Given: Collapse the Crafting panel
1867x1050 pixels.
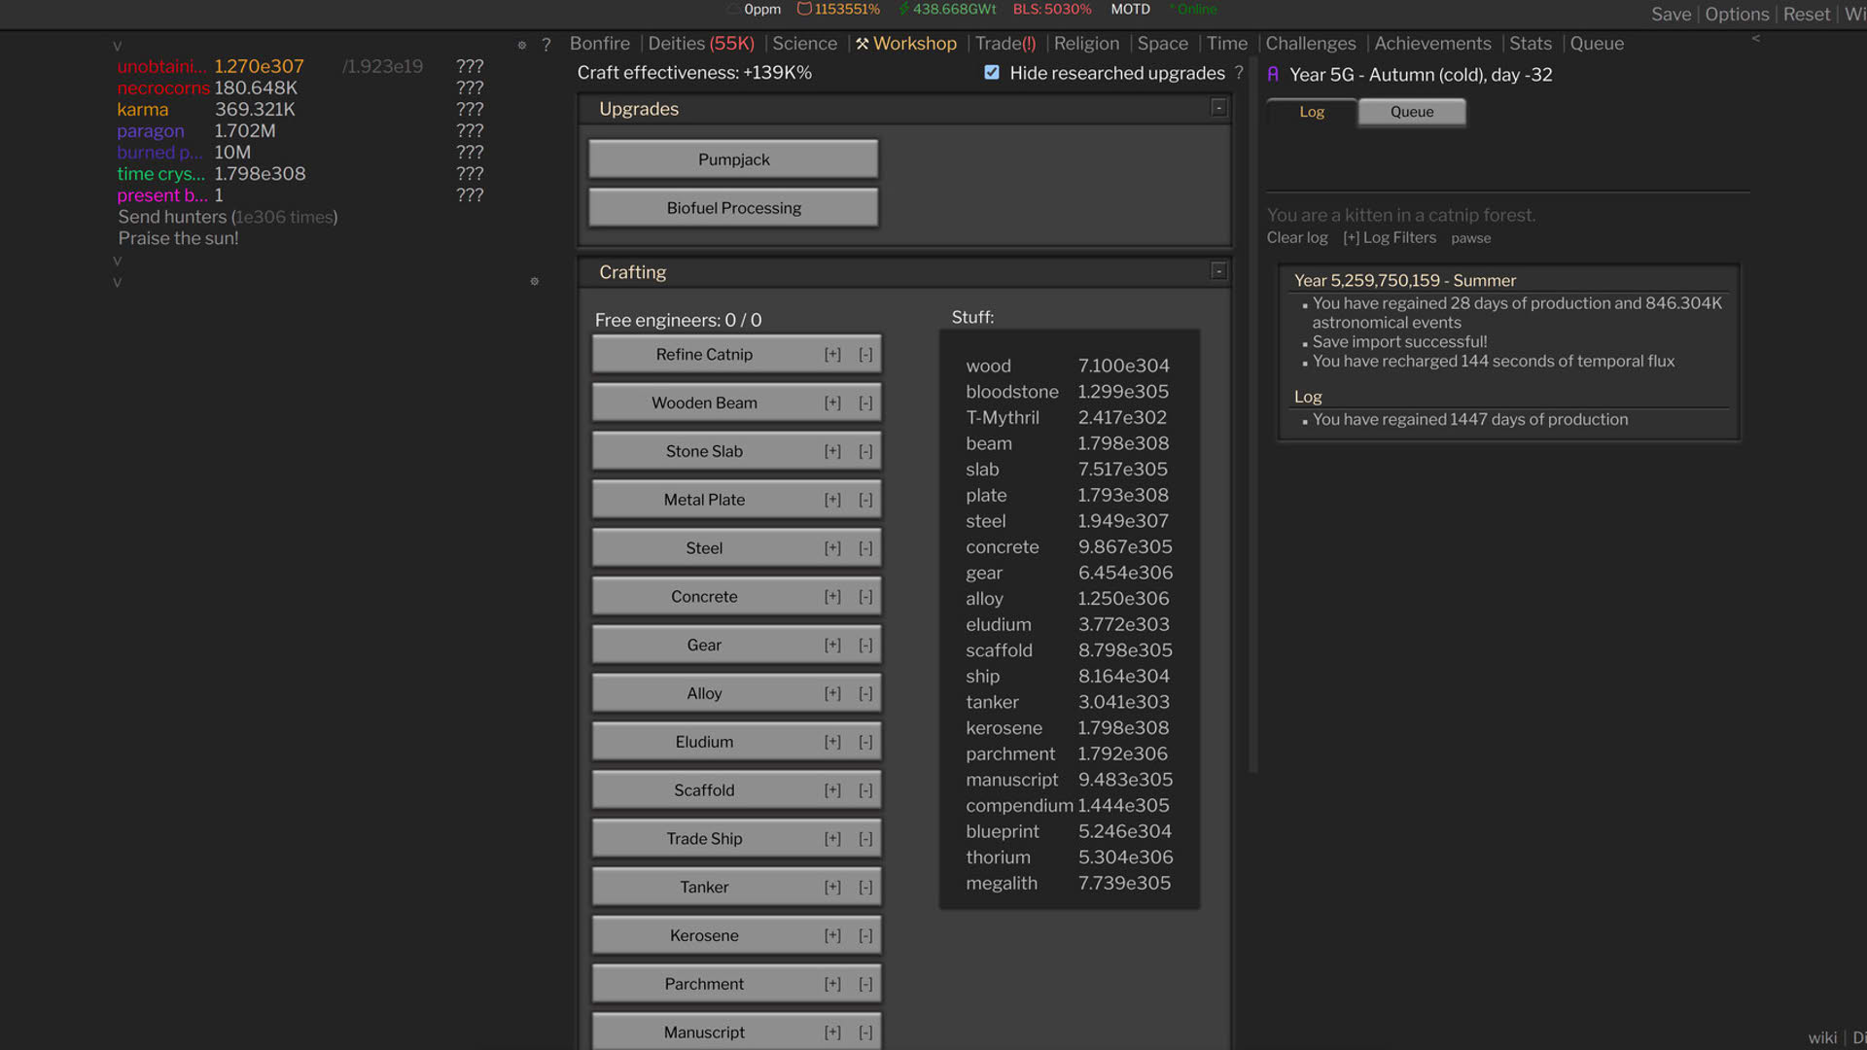Looking at the screenshot, I should coord(1218,271).
